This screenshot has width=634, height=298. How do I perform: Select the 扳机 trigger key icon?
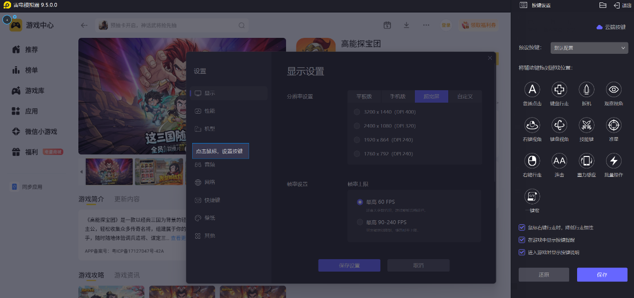[587, 89]
